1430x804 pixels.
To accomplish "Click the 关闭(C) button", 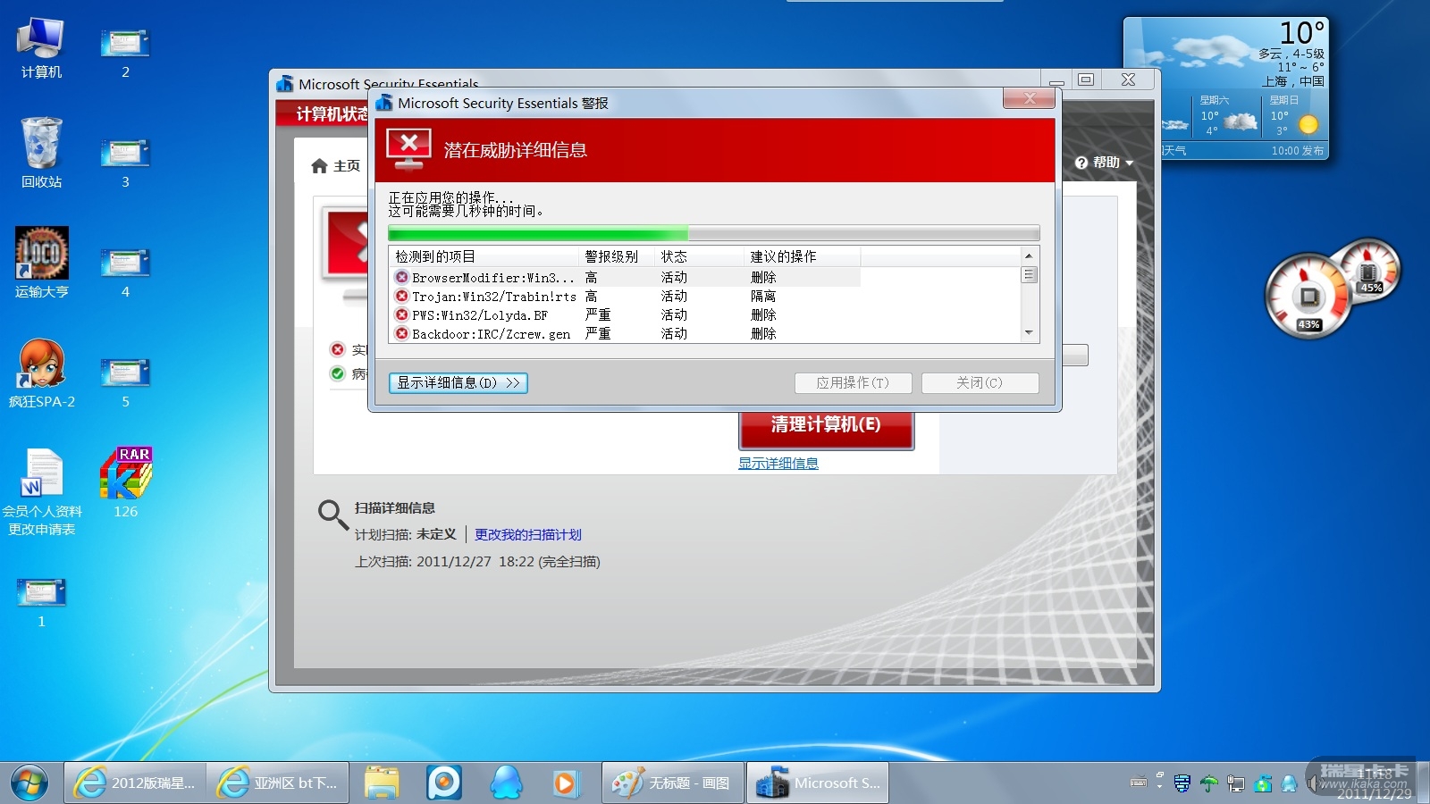I will click(x=980, y=383).
